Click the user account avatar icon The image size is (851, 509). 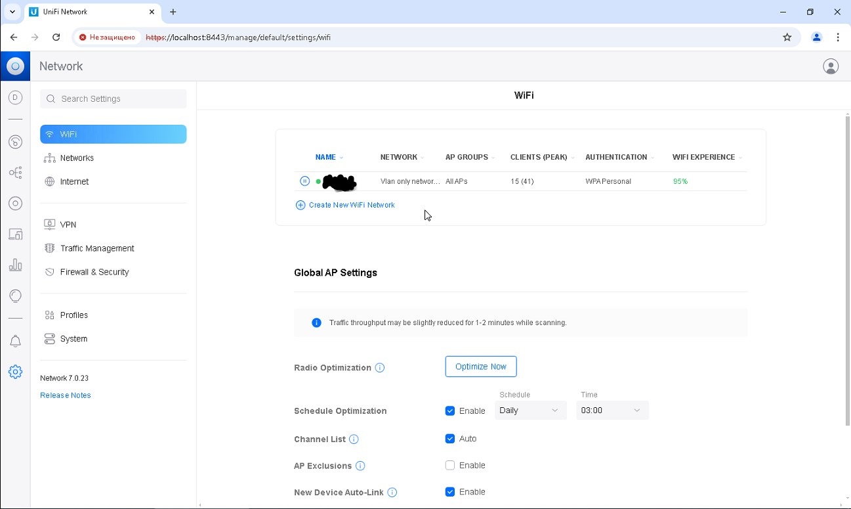[x=831, y=66]
